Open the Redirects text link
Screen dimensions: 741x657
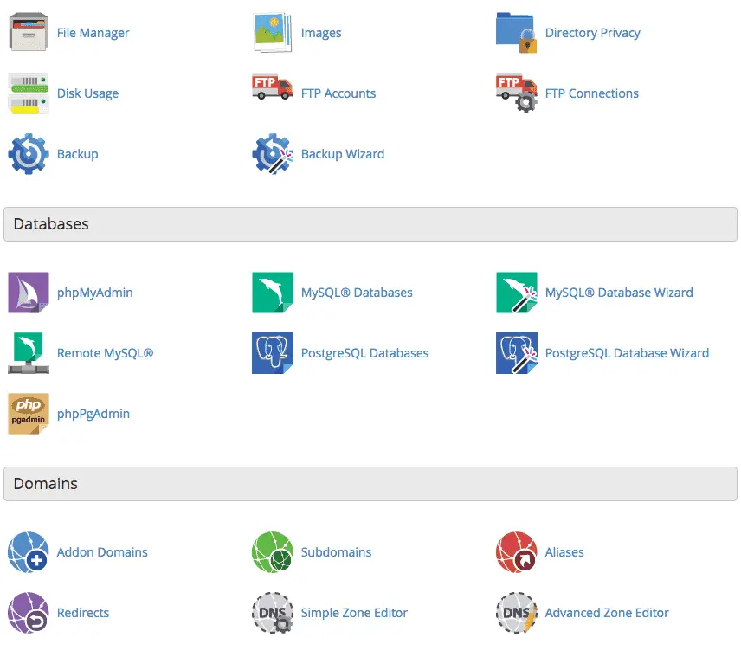(x=83, y=613)
